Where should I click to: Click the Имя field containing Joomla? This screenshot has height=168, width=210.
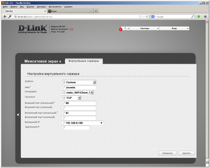(79, 88)
